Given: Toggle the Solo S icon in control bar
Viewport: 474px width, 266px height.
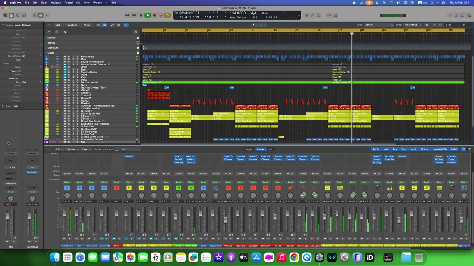Looking at the screenshot, I should tap(319, 15).
